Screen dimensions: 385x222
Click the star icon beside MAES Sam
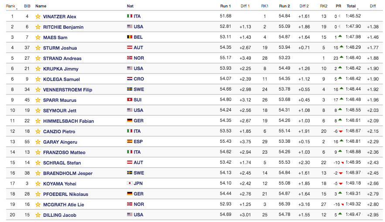(38, 37)
